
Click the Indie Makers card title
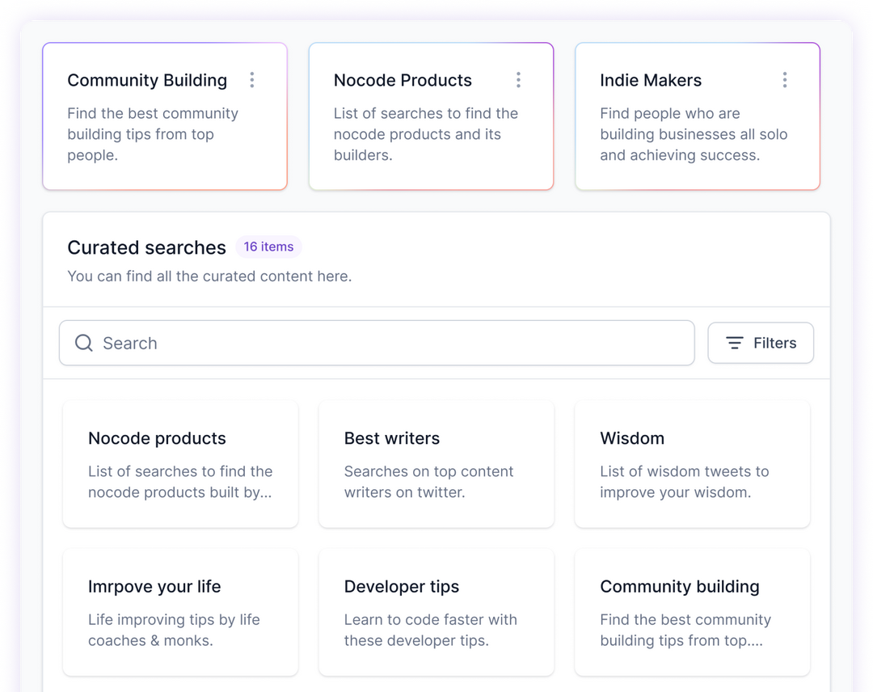tap(651, 80)
